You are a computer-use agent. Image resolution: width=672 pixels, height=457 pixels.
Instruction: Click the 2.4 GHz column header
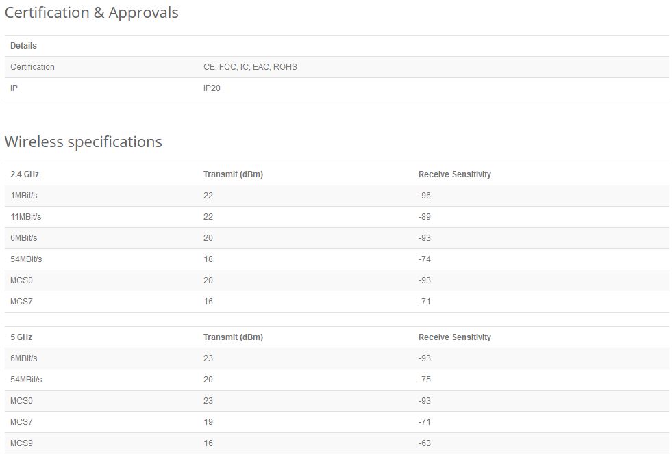pos(25,174)
